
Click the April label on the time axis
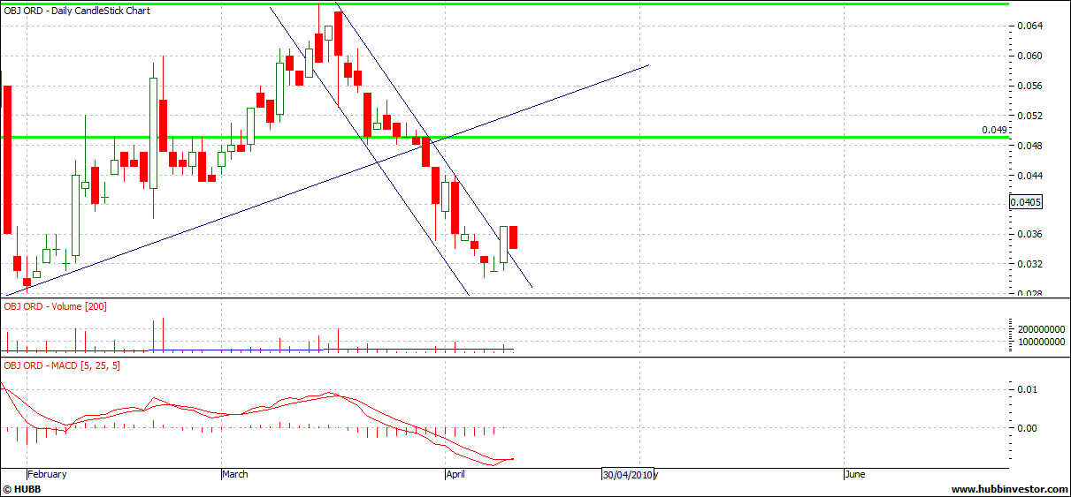(x=455, y=474)
